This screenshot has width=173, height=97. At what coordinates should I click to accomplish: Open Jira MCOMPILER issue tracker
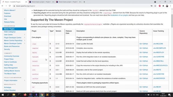159,48
